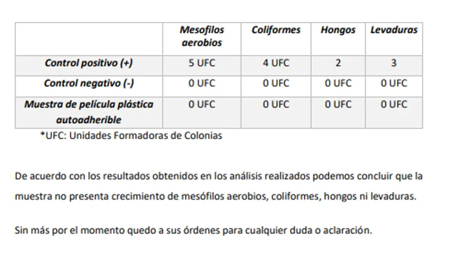The width and height of the screenshot is (459, 264).
Task: Click the "5 UFC" table cell
Action: point(202,63)
